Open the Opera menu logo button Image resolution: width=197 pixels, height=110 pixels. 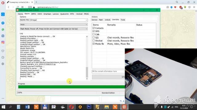[x=3, y=3]
